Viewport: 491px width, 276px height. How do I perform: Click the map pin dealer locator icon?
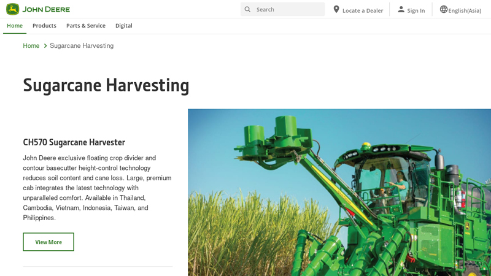coord(336,9)
